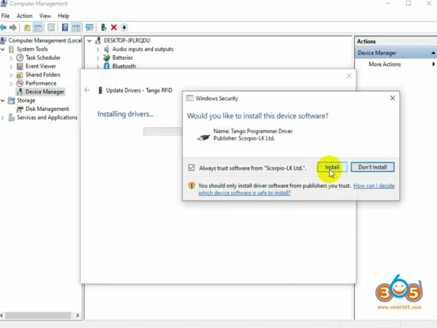Select Computer Management (Local) root node
Screen dimensions: 437x328
coord(45,40)
